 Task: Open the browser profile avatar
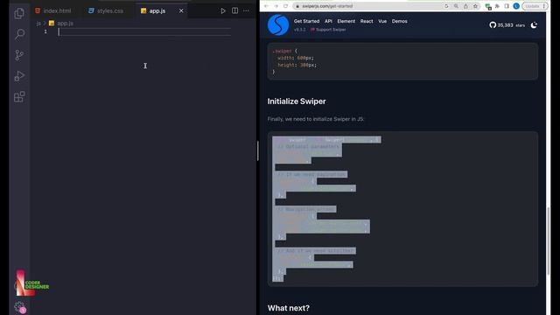[x=516, y=6]
